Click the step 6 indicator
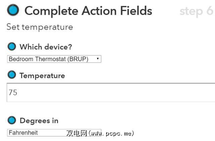This screenshot has width=215, height=141. tap(196, 11)
